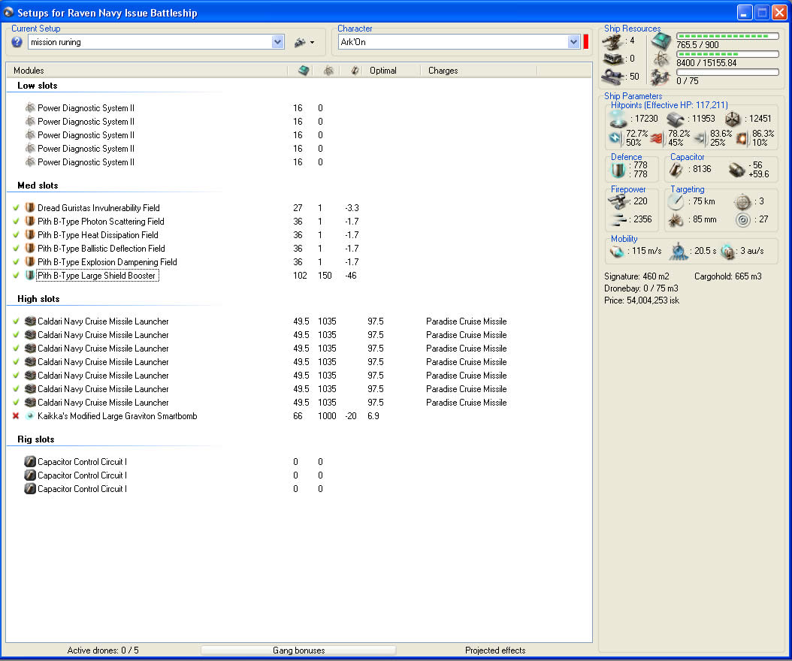Click the third Caldari Navy Cruise Missile Launcher icon

point(30,349)
